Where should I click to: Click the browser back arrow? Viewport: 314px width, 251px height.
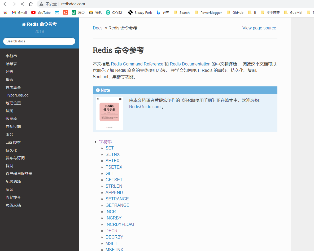(5, 4)
